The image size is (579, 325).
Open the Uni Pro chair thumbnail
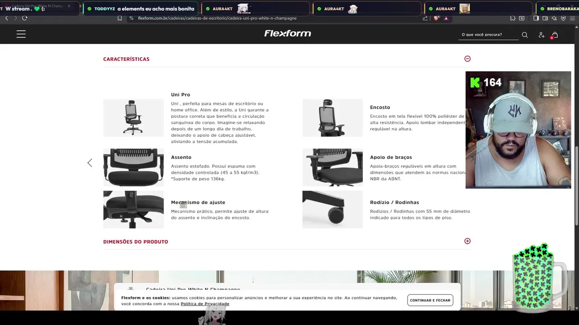coord(133,118)
